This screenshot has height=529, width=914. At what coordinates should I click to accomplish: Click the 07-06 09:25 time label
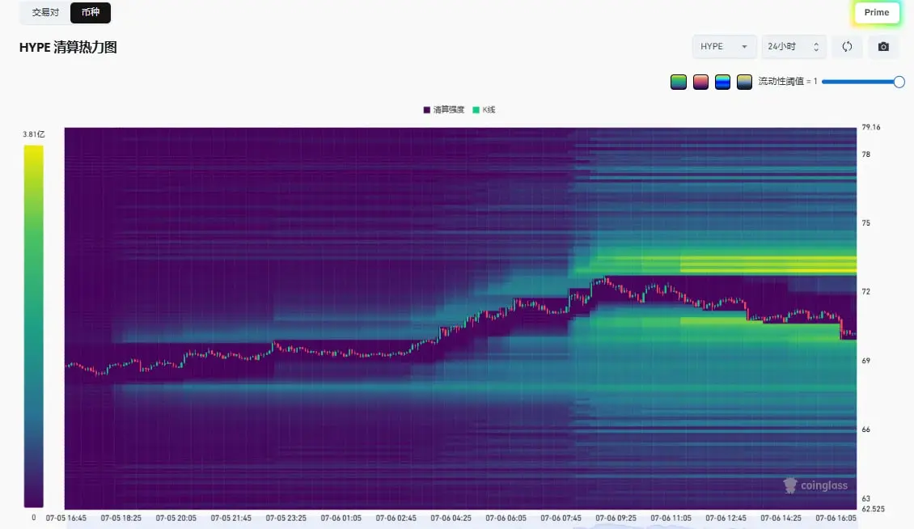616,518
